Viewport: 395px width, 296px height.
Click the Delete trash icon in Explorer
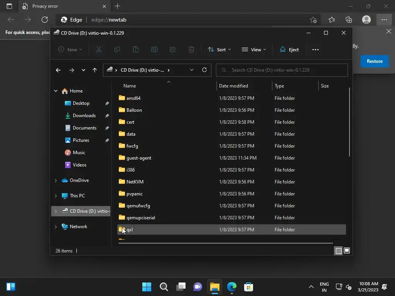click(191, 50)
